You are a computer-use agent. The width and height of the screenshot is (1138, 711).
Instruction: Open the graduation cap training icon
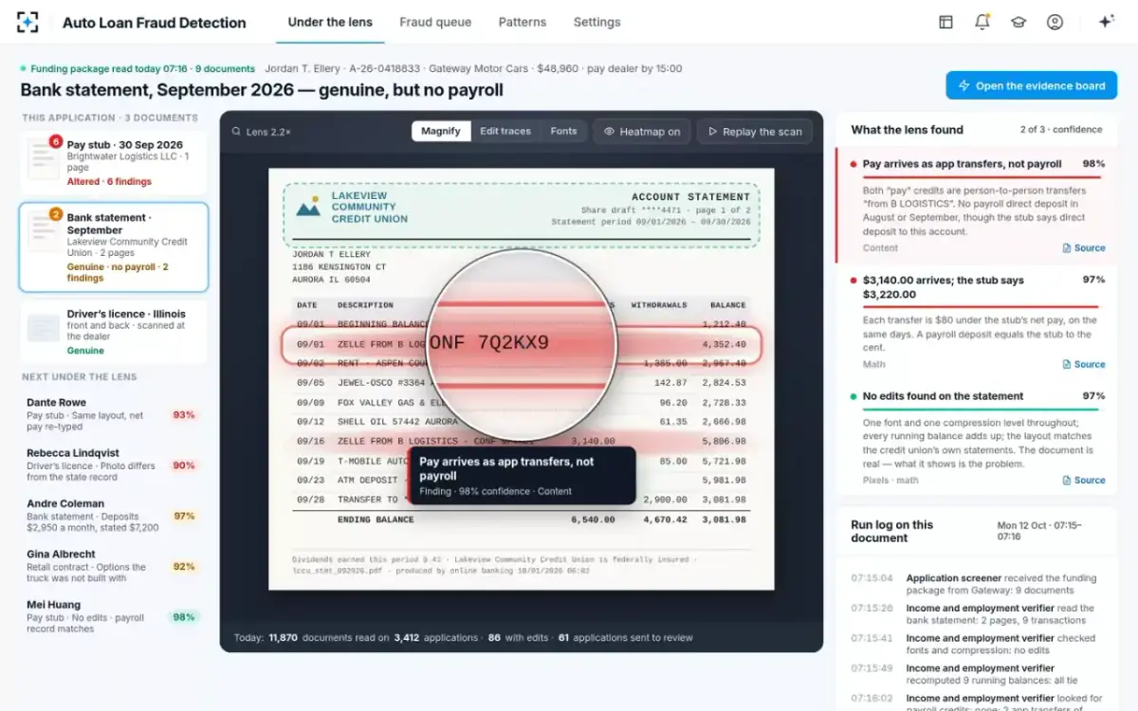(x=1019, y=22)
